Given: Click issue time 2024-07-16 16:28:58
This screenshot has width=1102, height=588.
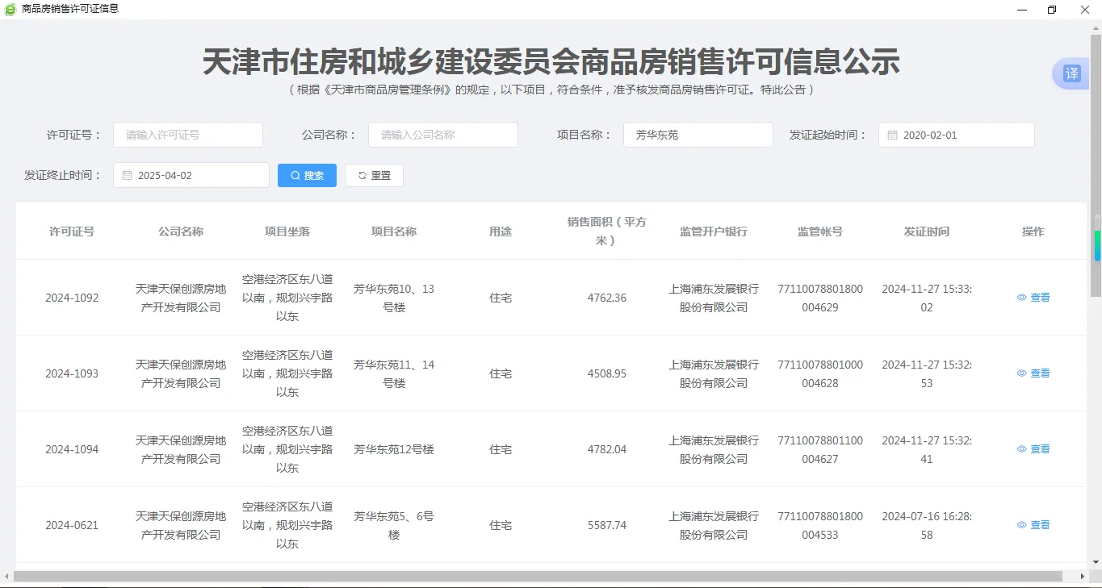Looking at the screenshot, I should click(927, 525).
